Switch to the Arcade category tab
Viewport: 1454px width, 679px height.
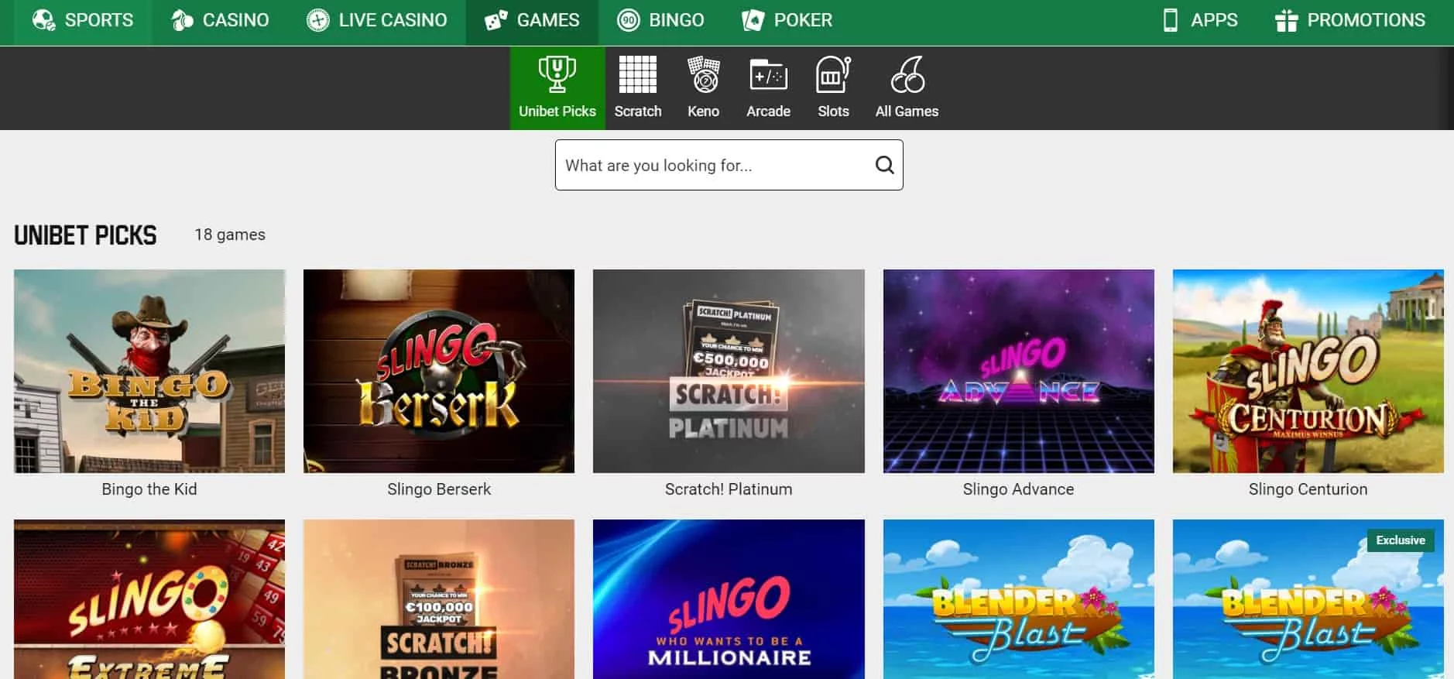pyautogui.click(x=768, y=88)
